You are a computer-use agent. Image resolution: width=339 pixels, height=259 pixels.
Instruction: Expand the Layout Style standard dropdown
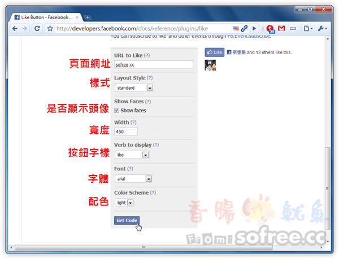[134, 88]
